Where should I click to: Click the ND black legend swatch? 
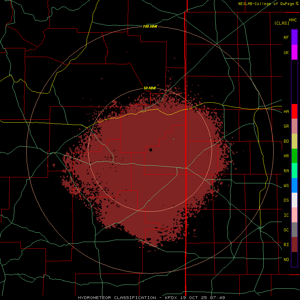294,259
